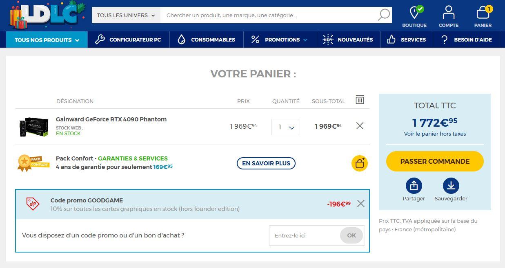Remove the Gainward RTX 4090 from cart

[360, 126]
